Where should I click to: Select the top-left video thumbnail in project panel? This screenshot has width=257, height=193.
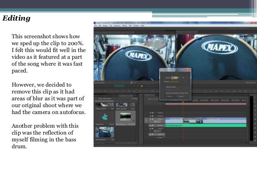(x=105, y=106)
